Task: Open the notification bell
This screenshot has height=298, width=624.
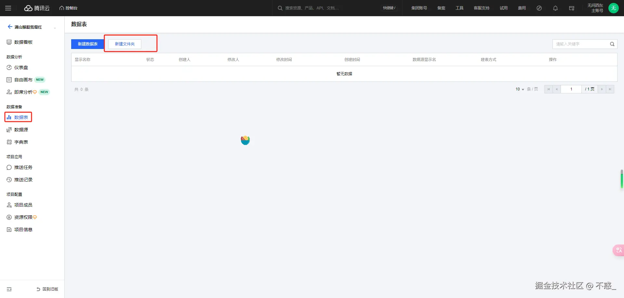Action: (x=555, y=8)
